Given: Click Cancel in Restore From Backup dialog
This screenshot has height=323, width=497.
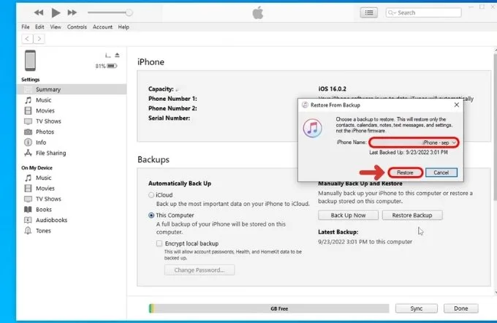Looking at the screenshot, I should (x=441, y=172).
